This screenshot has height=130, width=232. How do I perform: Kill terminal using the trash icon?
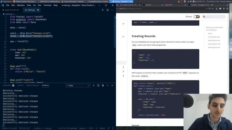point(103,86)
